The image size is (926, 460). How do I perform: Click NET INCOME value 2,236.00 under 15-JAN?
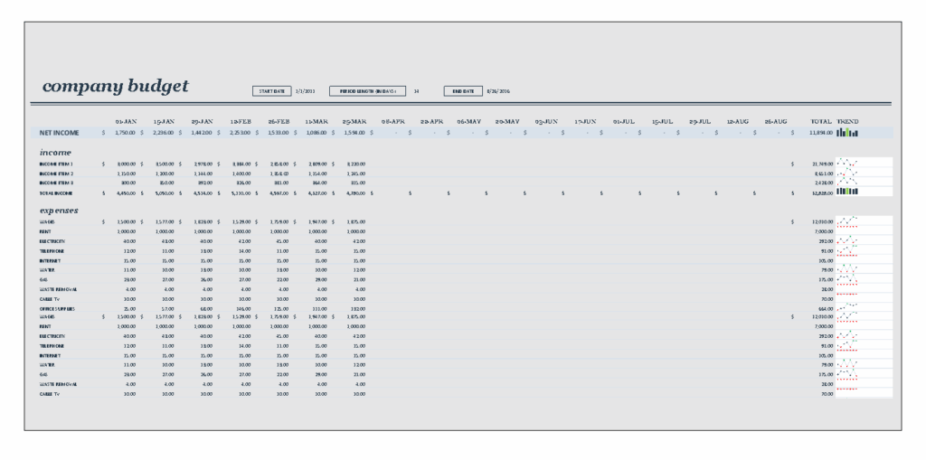[x=164, y=133]
